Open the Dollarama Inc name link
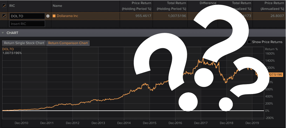Image resolution: width=286 pixels, height=128 pixels. pyautogui.click(x=68, y=16)
